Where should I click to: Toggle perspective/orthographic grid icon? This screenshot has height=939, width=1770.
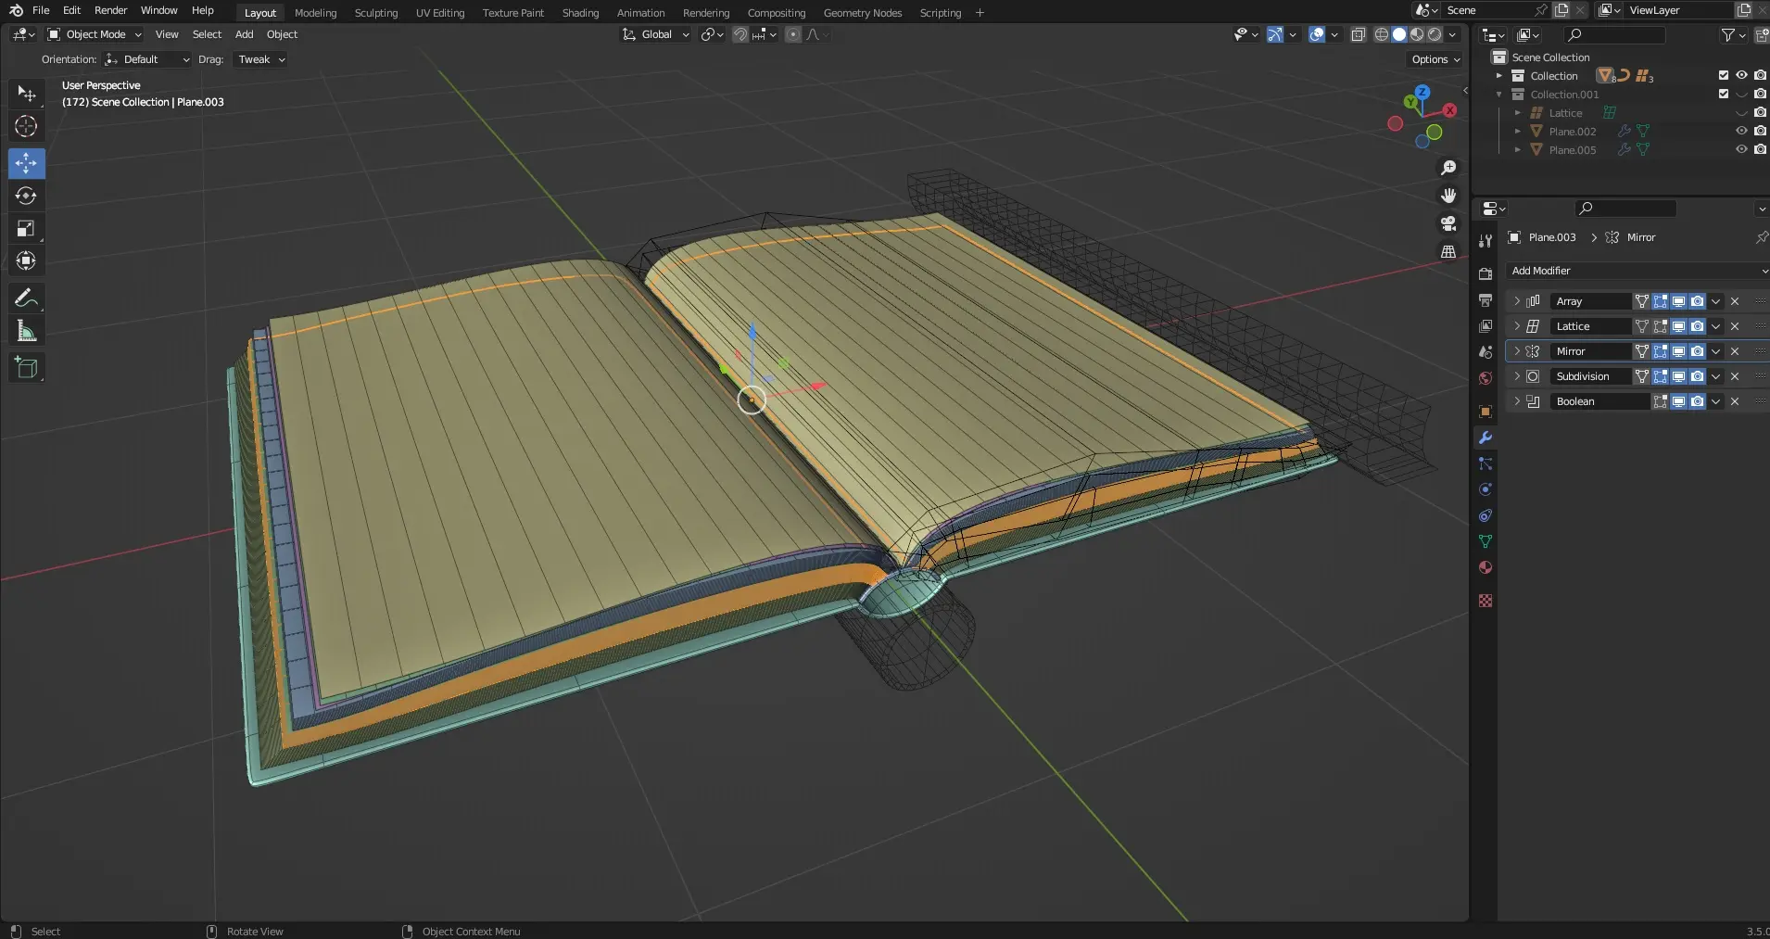click(1448, 251)
